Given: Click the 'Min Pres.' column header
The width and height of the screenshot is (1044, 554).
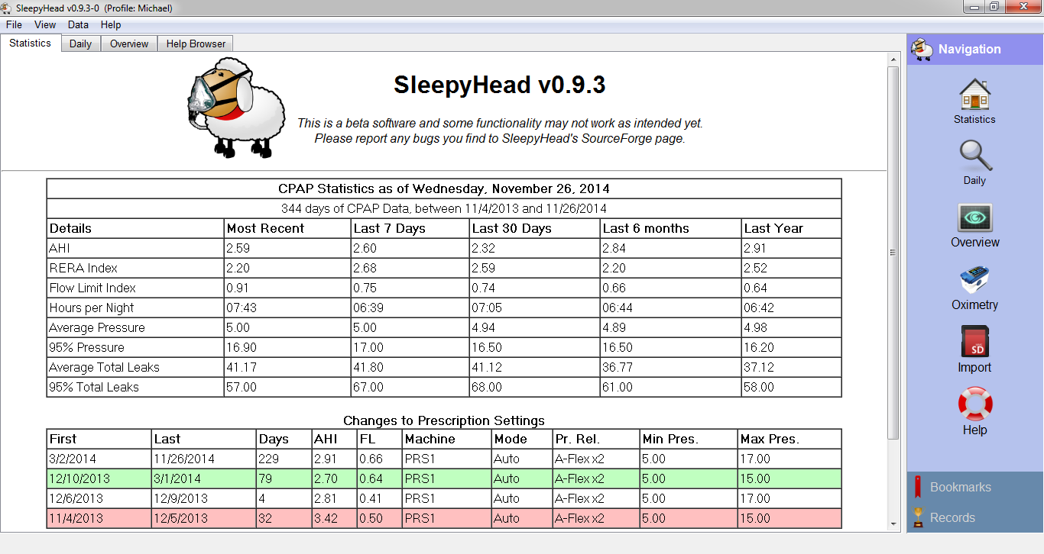Looking at the screenshot, I should coord(670,439).
